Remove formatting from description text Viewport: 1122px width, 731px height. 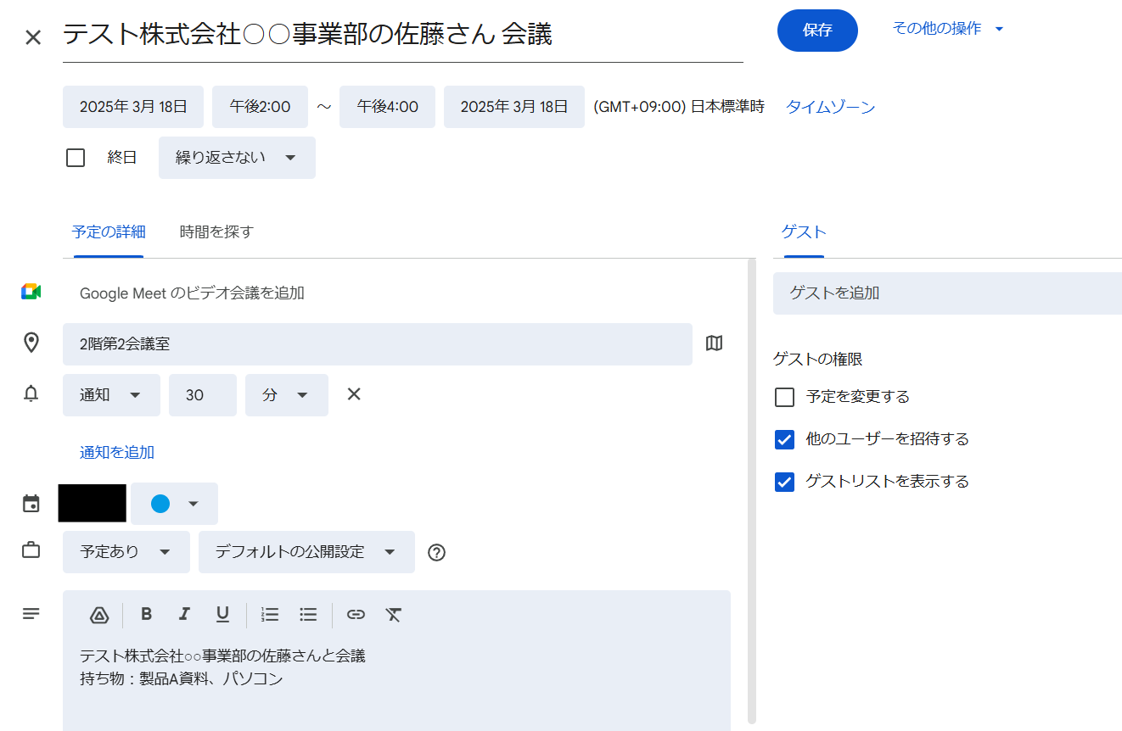click(x=393, y=615)
